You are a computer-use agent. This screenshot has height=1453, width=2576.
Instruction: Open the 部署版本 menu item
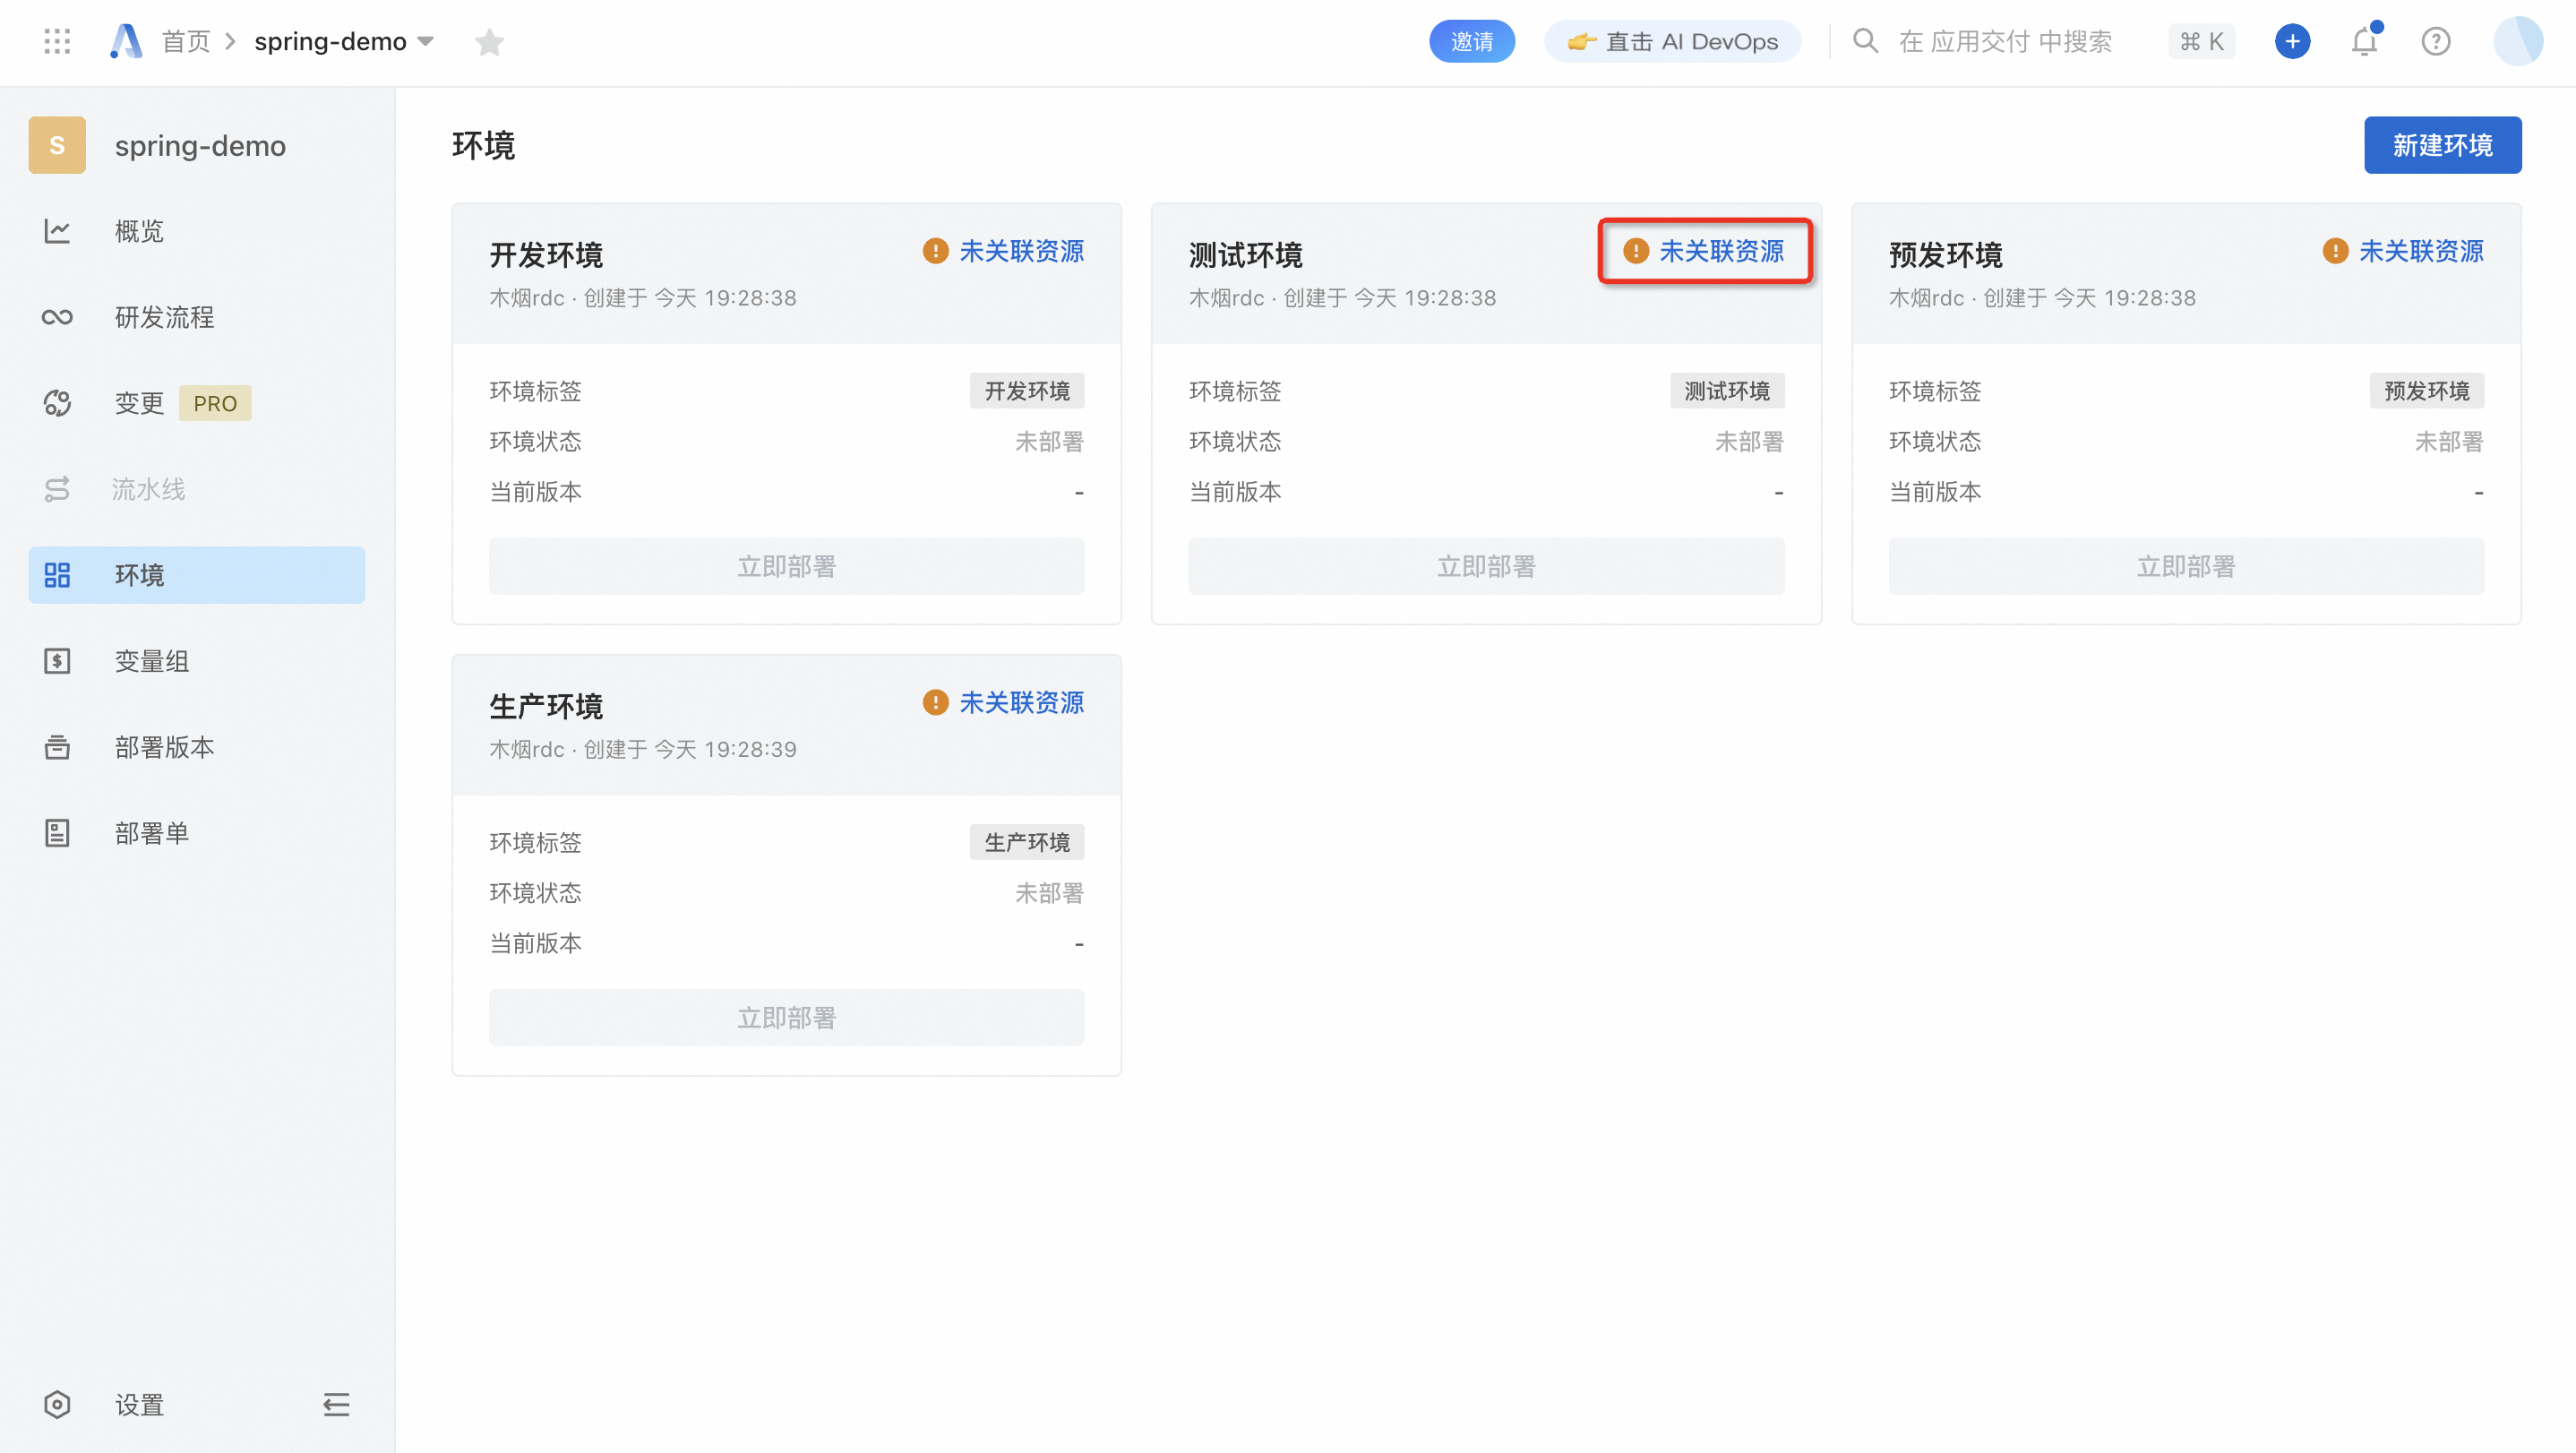197,747
